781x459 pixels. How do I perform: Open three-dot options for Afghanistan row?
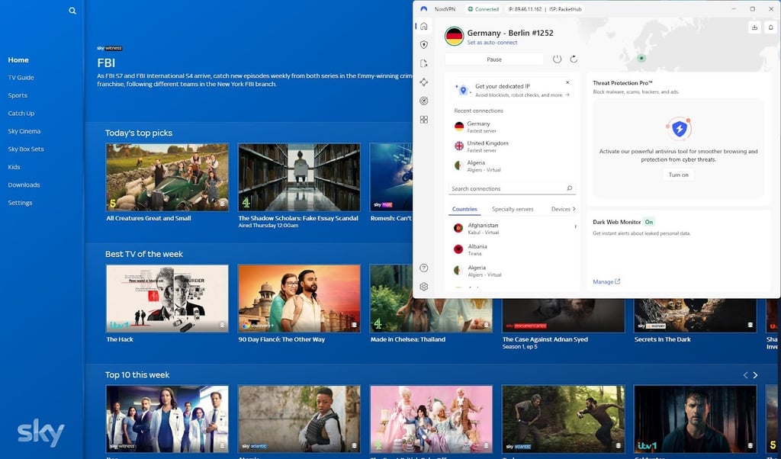click(575, 226)
